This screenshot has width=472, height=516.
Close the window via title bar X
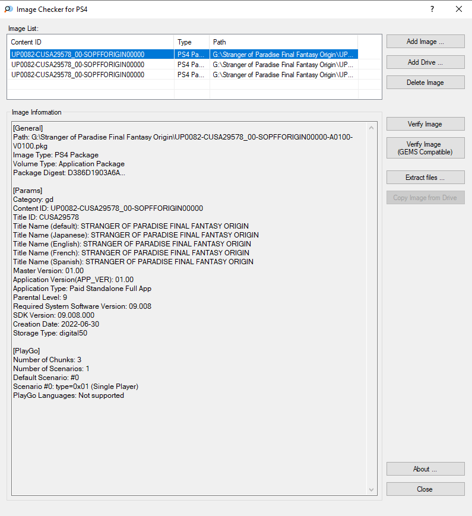[459, 10]
